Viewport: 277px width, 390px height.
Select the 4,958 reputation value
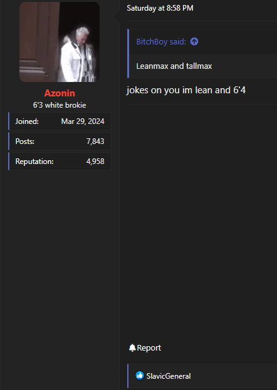pyautogui.click(x=95, y=162)
